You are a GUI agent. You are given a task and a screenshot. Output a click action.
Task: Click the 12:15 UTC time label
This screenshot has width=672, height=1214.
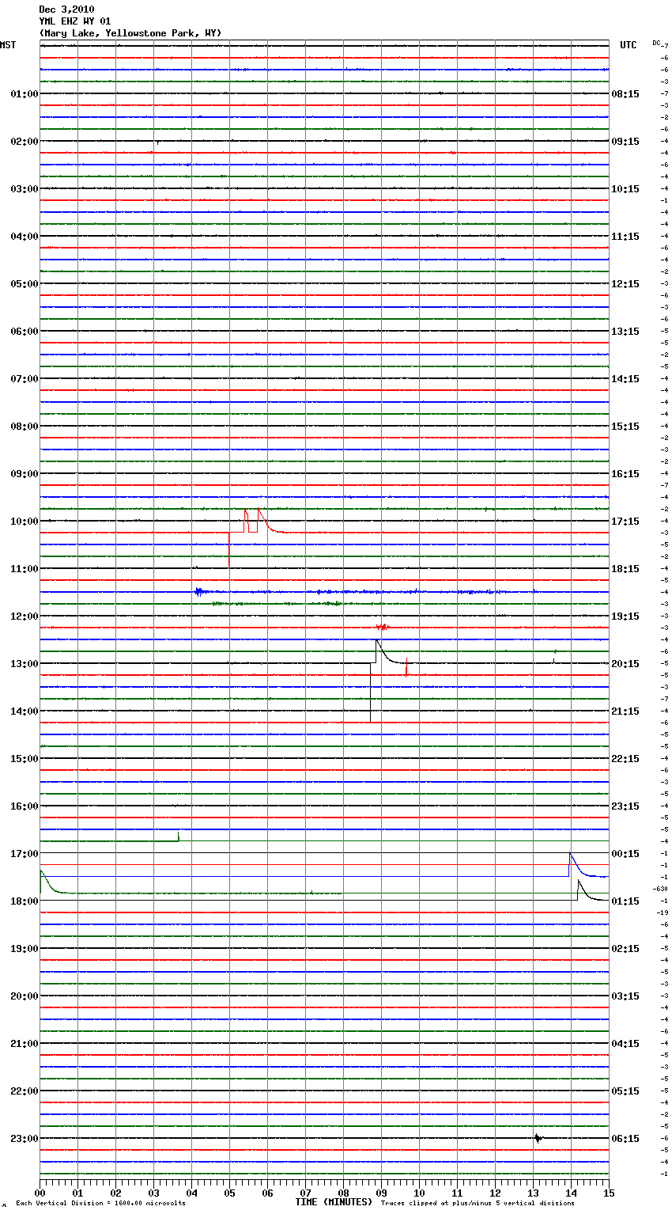625,283
